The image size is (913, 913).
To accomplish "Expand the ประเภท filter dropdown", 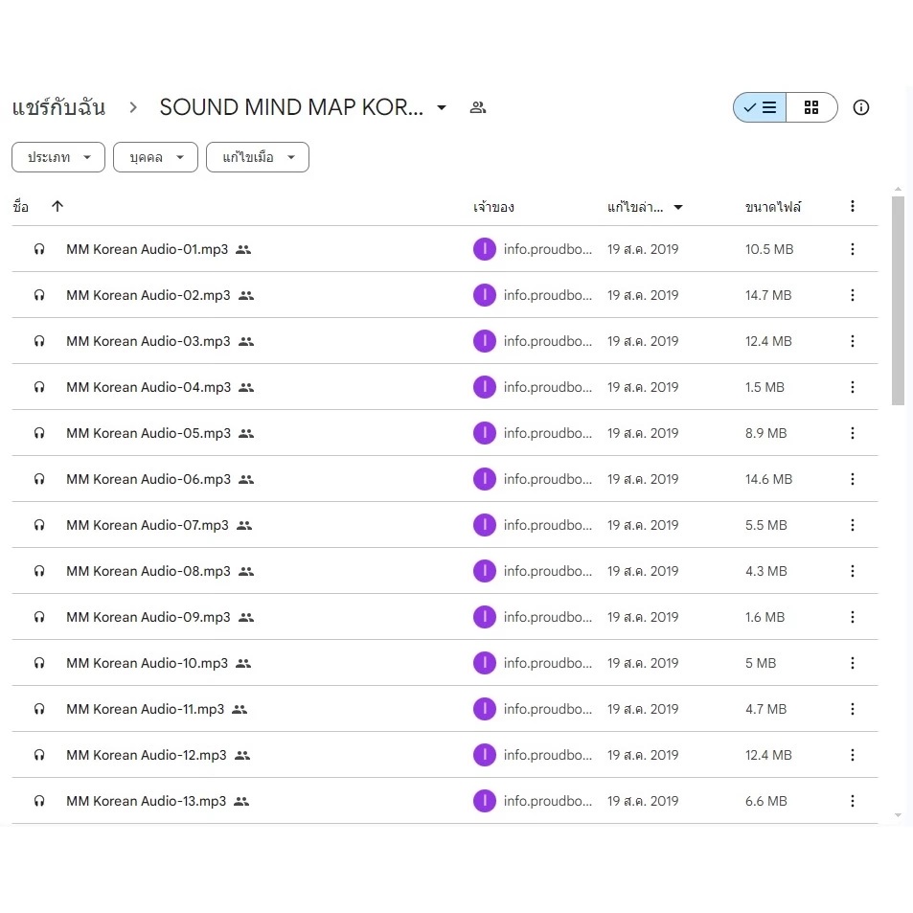I will pos(58,157).
